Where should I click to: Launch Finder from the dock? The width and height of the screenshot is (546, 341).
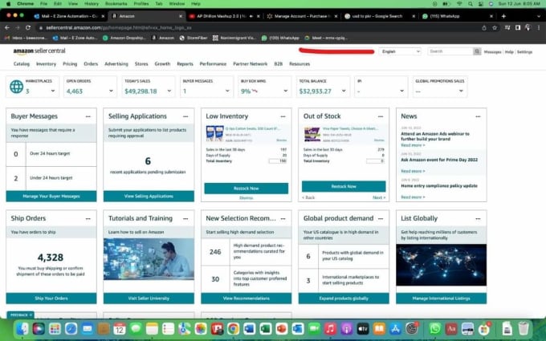click(x=22, y=328)
